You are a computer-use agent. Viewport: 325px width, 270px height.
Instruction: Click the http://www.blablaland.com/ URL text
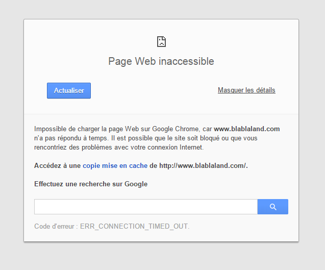click(x=203, y=166)
